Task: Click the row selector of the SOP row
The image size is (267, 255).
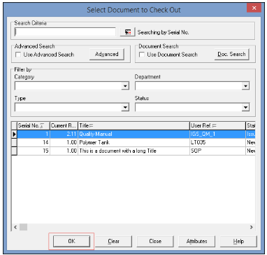Action: coord(15,151)
